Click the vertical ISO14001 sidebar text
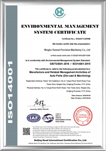 [10, 92]
